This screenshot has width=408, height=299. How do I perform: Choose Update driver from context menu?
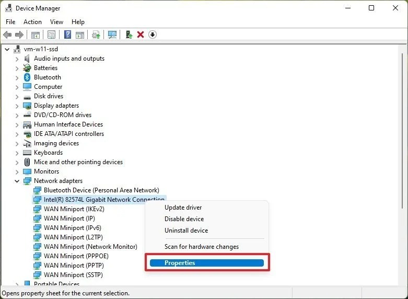[183, 208]
